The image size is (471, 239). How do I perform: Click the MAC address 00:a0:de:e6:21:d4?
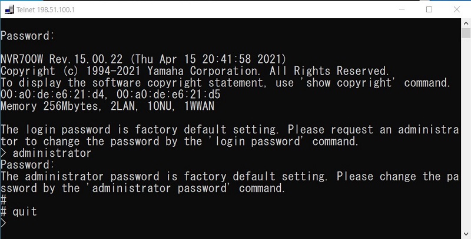[x=53, y=94]
